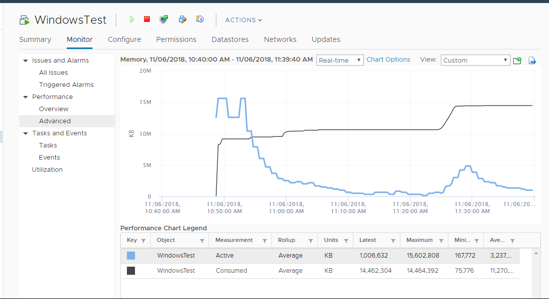The height and width of the screenshot is (299, 549).
Task: Power on the VM with green play icon
Action: 132,19
